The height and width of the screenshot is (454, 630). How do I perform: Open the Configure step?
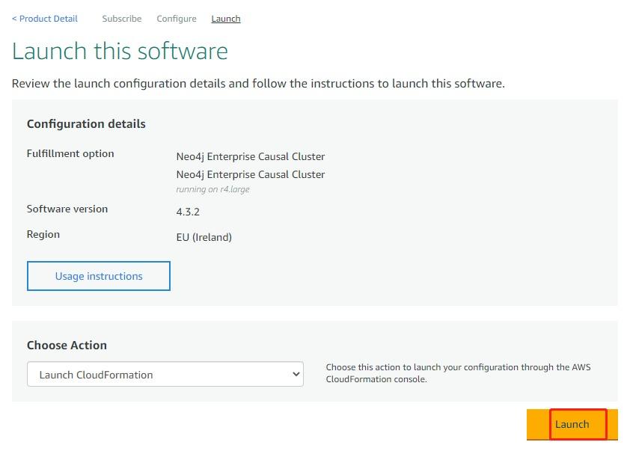[x=177, y=19]
